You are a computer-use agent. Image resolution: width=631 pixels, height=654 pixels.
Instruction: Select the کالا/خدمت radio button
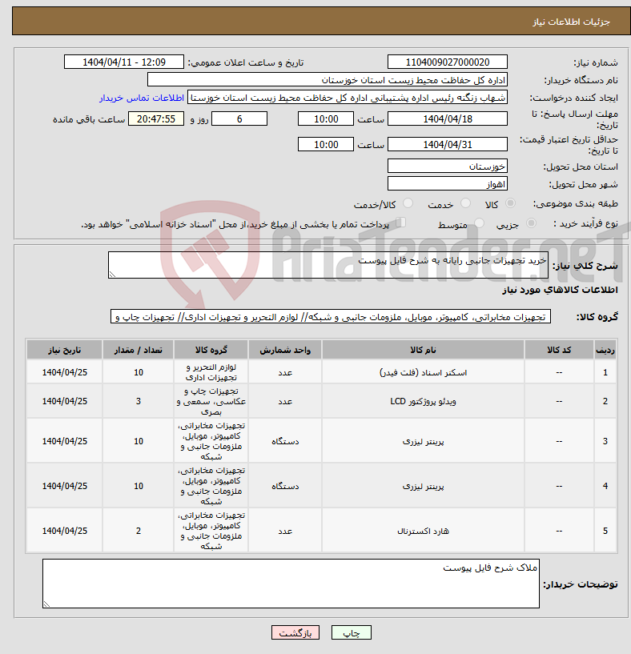pyautogui.click(x=408, y=203)
